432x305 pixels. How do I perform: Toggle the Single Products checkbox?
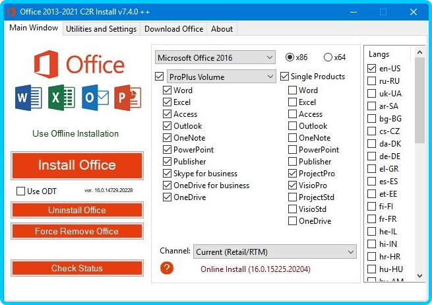click(284, 77)
